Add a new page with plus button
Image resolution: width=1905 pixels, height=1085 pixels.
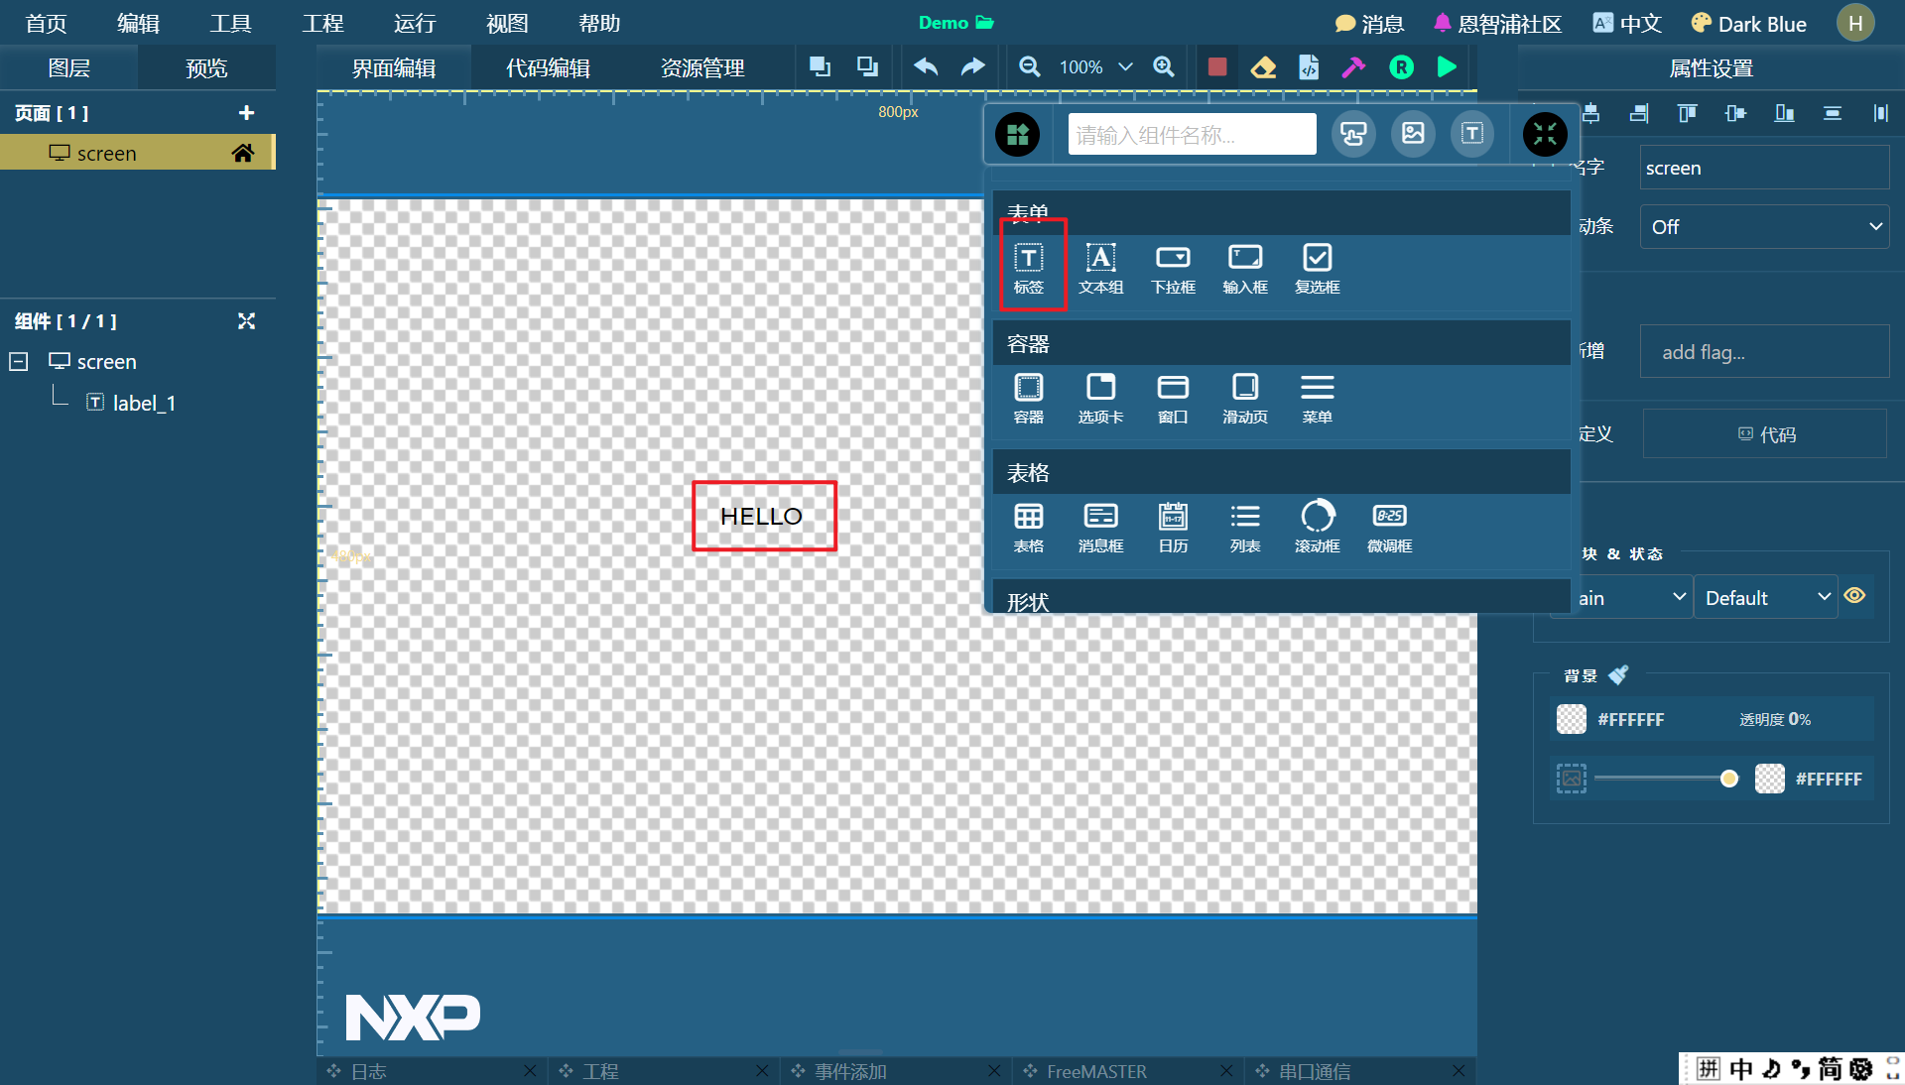pos(246,113)
